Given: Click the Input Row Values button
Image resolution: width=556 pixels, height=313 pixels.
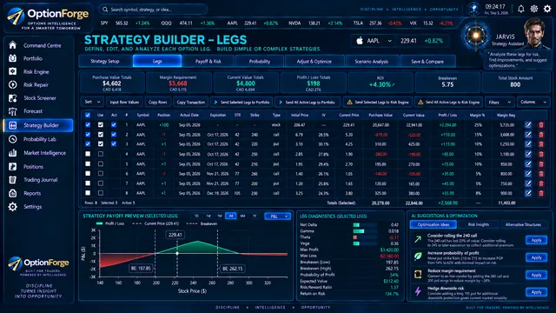Looking at the screenshot, I should [124, 102].
